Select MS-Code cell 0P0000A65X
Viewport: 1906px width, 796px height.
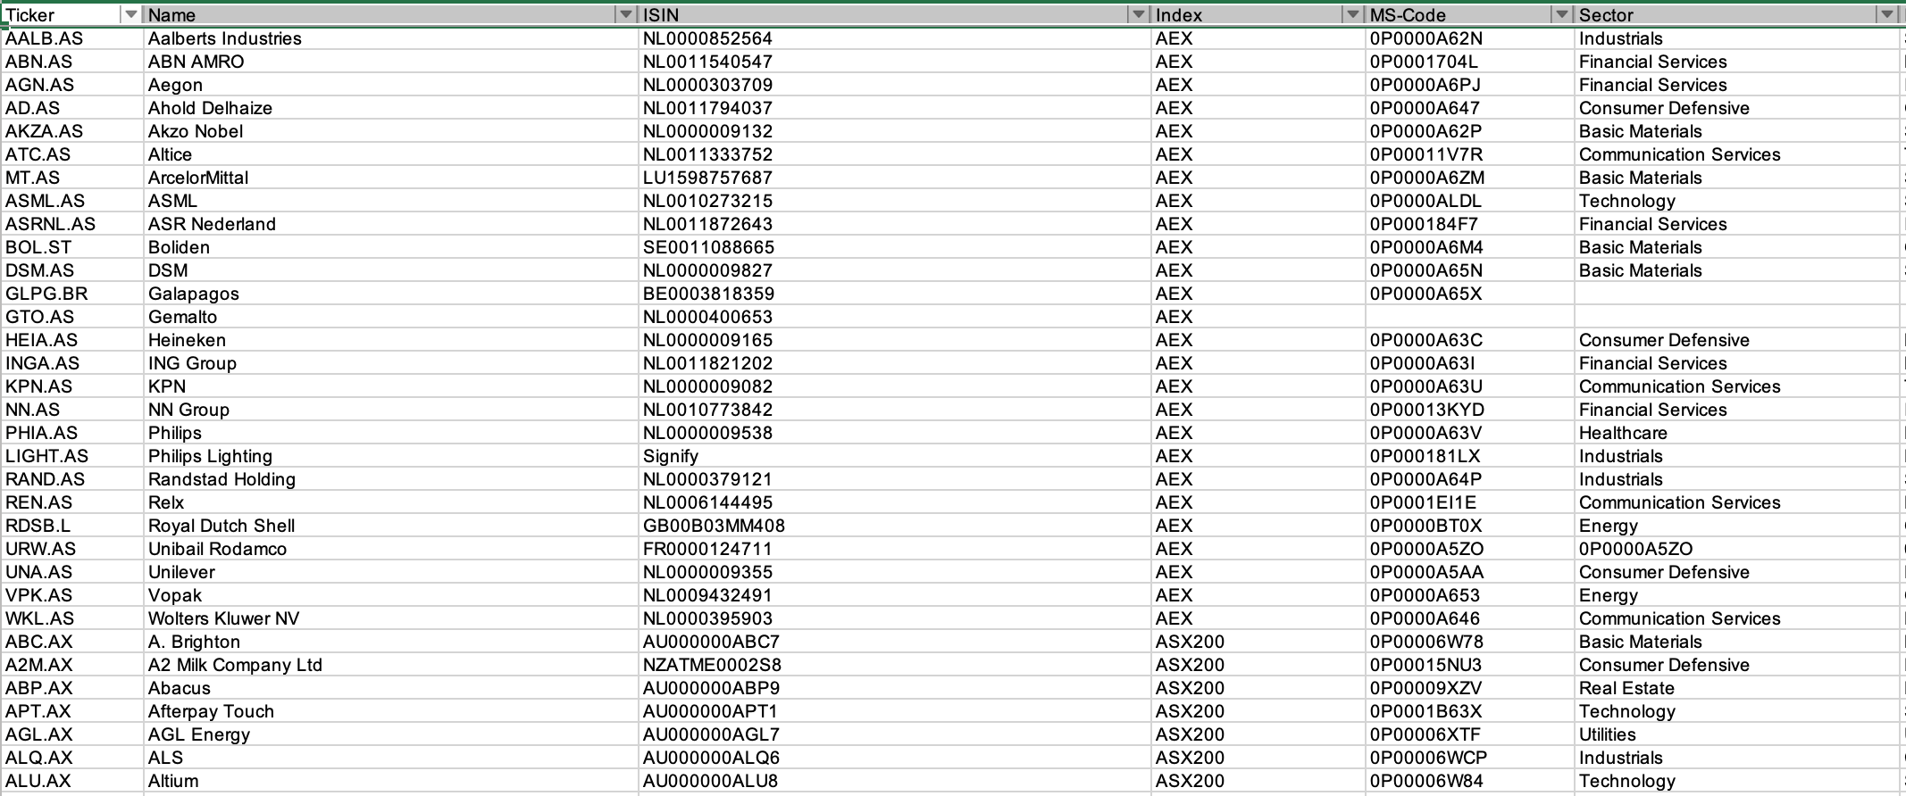1470,294
